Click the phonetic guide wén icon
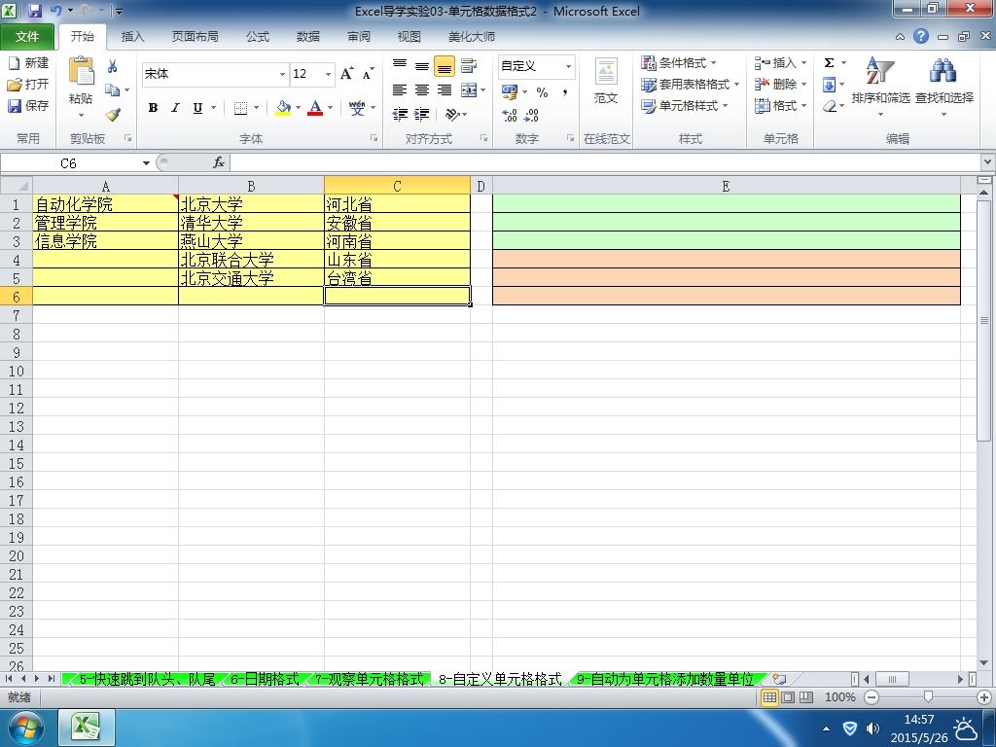996x747 pixels. click(x=357, y=108)
